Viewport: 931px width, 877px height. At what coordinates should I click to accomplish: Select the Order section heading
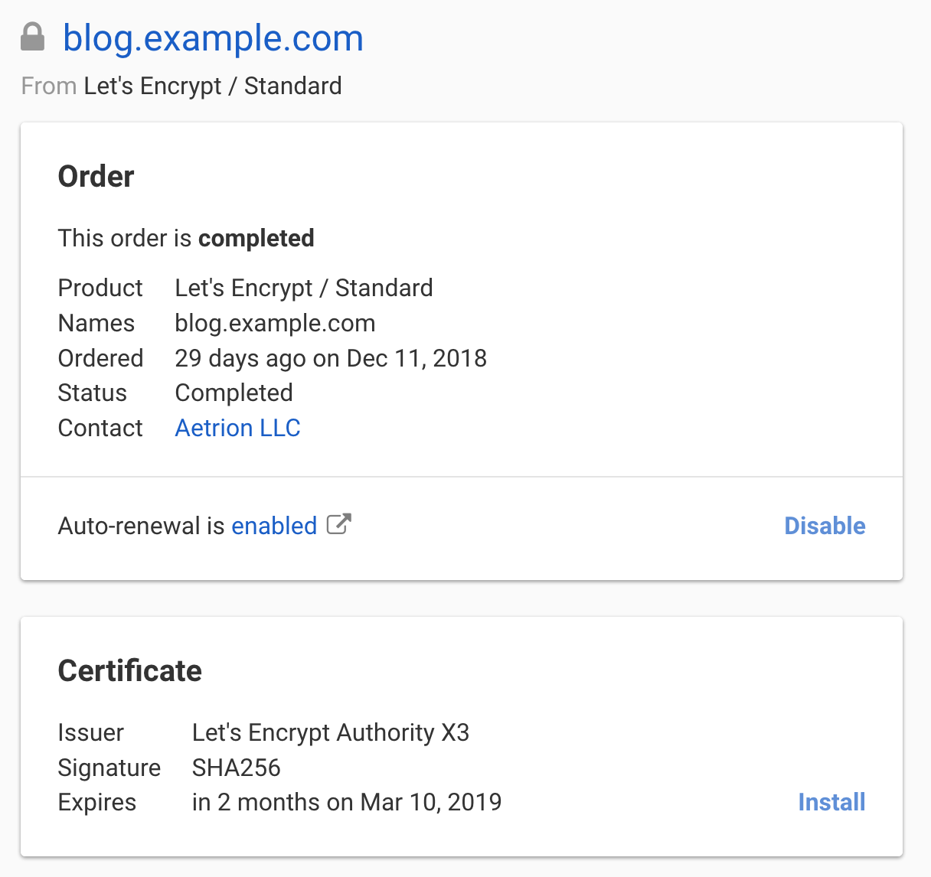coord(95,176)
